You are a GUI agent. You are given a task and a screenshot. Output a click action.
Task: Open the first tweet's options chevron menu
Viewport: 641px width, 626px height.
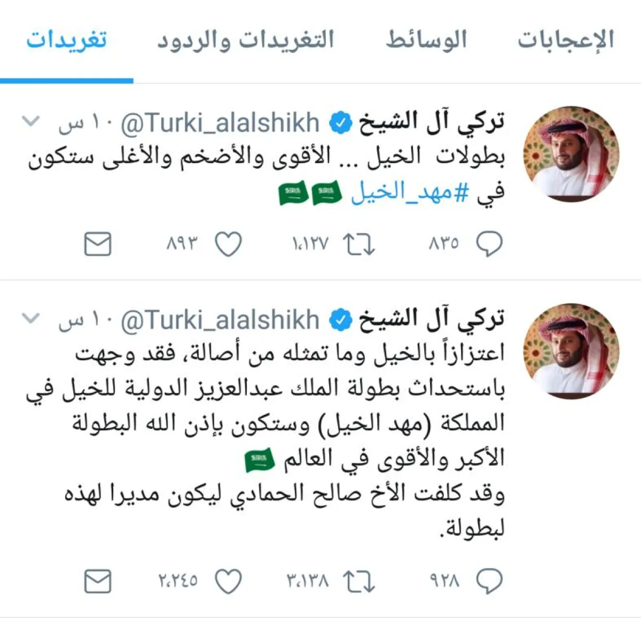(30, 122)
